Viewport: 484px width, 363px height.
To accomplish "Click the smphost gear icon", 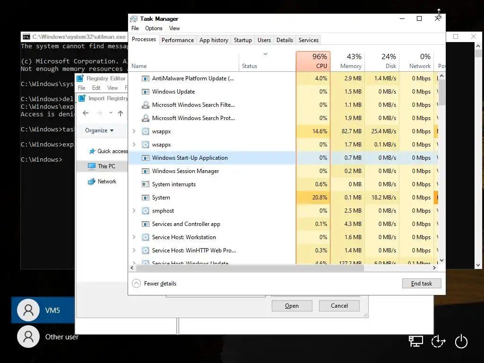I will pos(145,211).
